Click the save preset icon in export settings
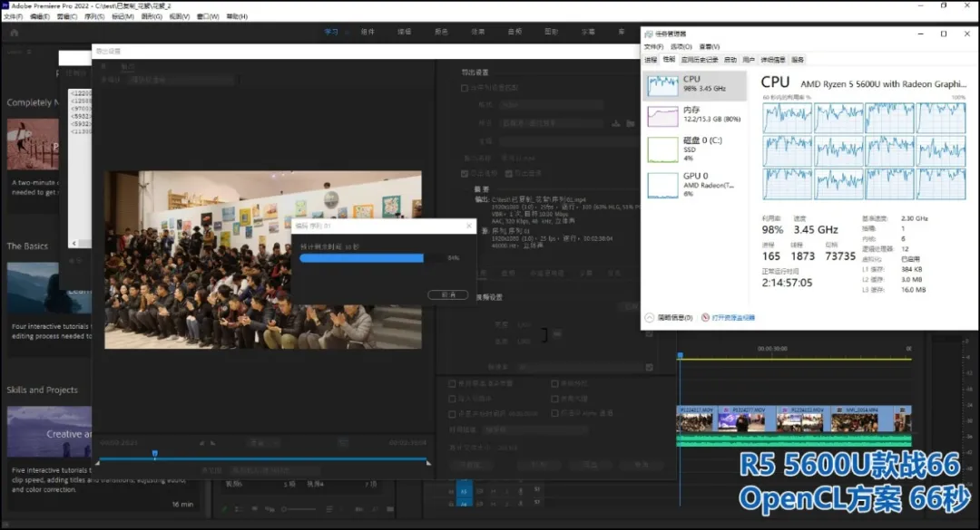The height and width of the screenshot is (530, 980). 616,123
